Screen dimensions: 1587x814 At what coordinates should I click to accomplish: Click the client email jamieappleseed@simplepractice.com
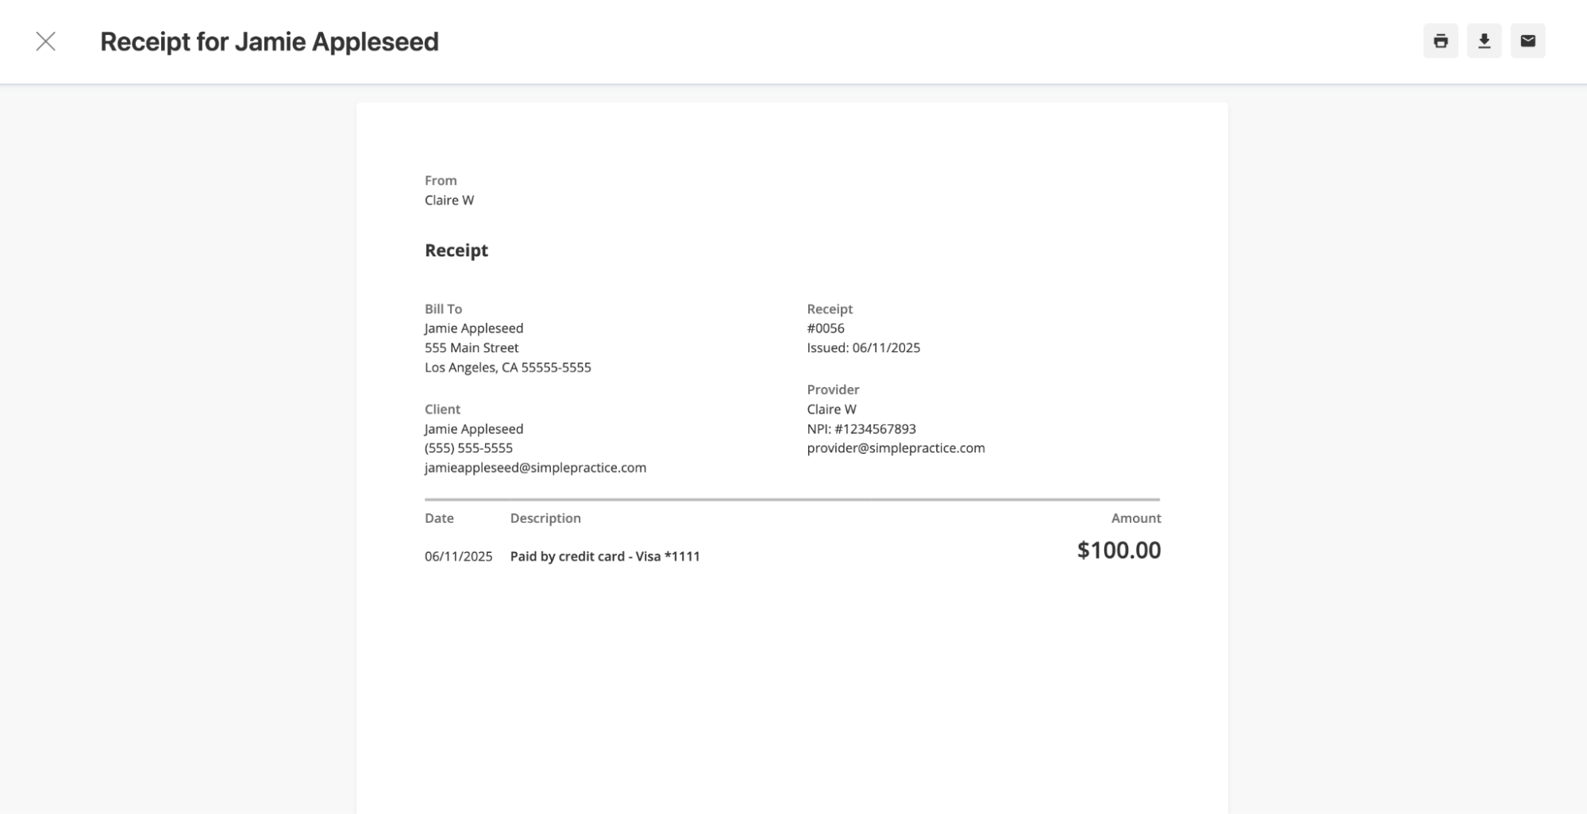click(x=535, y=467)
